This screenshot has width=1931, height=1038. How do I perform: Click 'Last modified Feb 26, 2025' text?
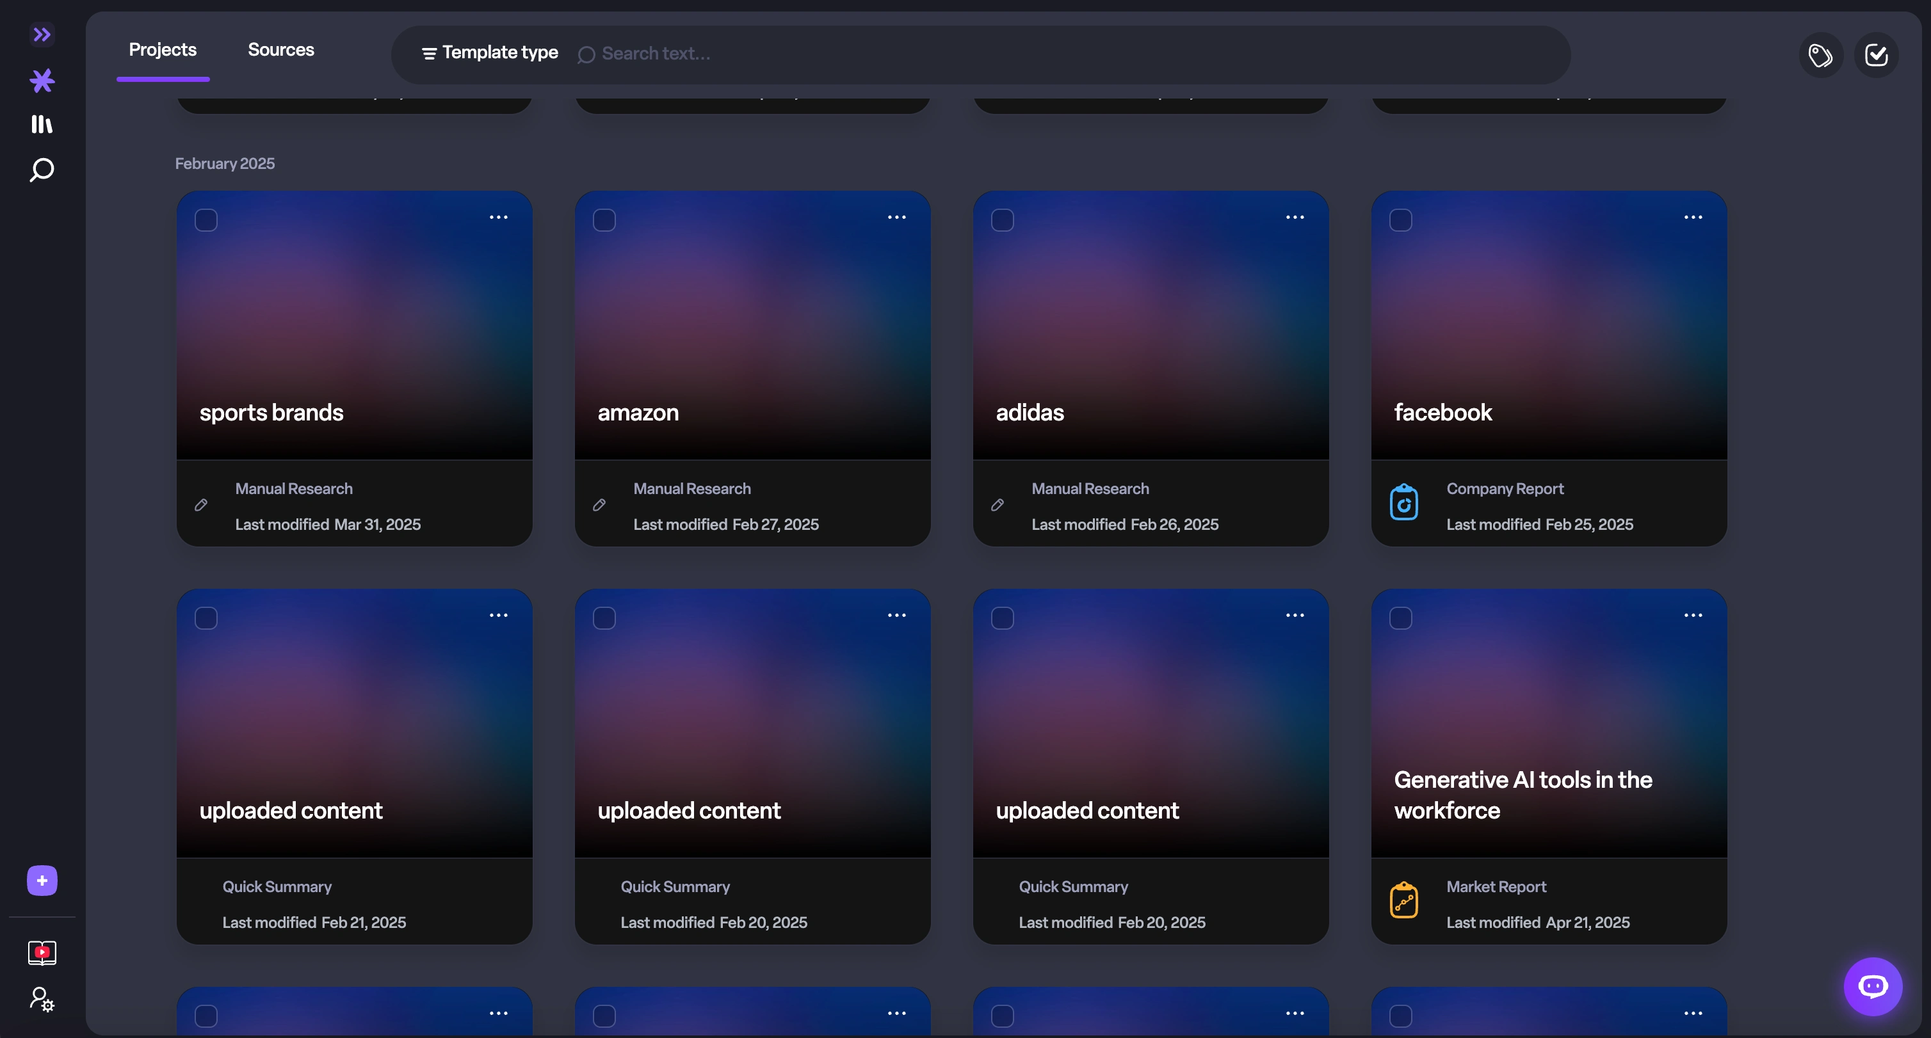coord(1124,525)
